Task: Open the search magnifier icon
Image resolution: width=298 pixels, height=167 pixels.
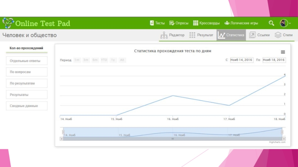Action: (271, 23)
